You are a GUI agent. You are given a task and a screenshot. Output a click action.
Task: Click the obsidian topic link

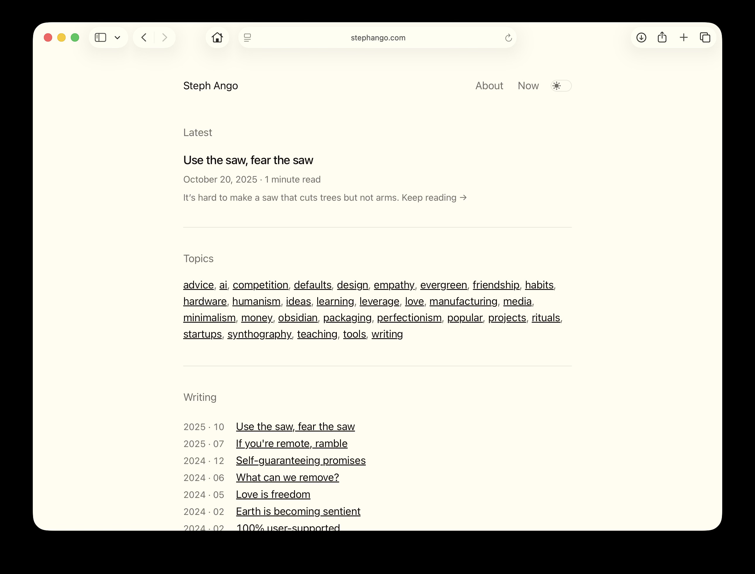pos(298,318)
